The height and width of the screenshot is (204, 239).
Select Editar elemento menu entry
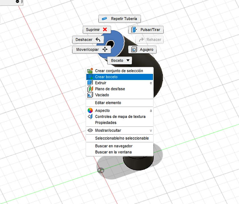(x=120, y=103)
